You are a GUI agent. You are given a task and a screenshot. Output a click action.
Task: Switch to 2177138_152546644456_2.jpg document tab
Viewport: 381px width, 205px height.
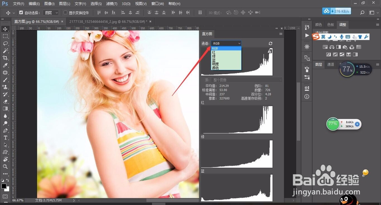point(108,22)
